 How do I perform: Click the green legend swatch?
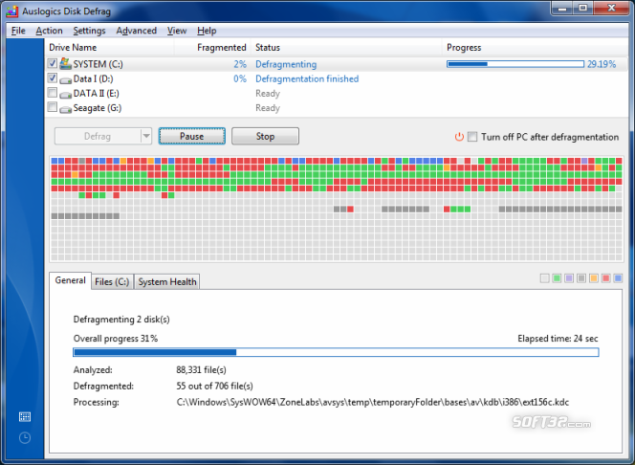[x=557, y=278]
